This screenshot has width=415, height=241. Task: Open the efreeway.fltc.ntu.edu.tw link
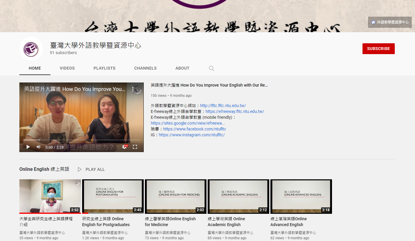click(235, 111)
